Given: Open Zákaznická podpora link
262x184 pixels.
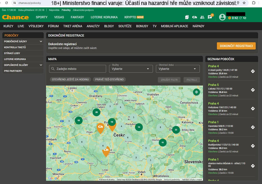Looking at the screenshot, I should tap(83, 10).
